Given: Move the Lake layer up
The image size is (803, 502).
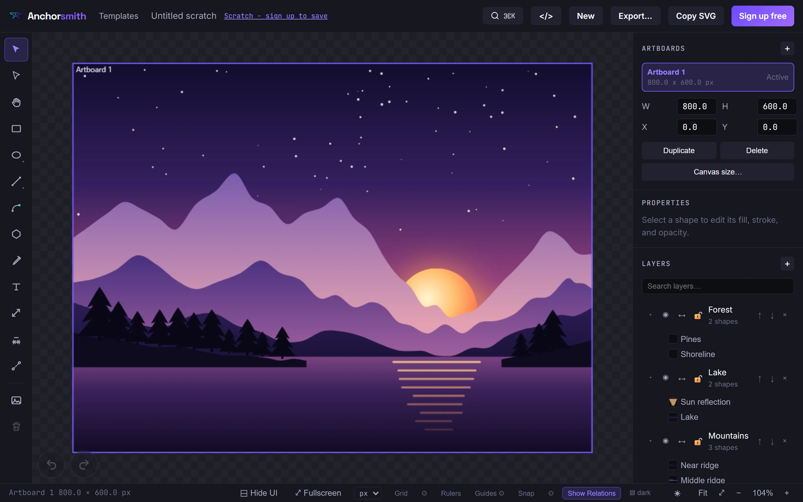Looking at the screenshot, I should [x=759, y=379].
